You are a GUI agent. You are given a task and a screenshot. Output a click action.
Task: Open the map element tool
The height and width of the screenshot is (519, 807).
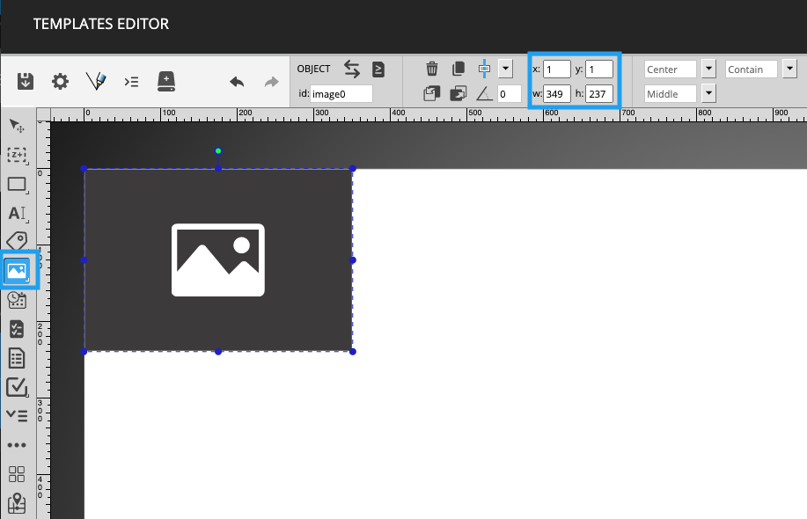(x=17, y=504)
